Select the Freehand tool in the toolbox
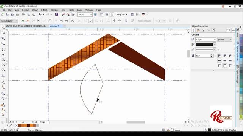The height and width of the screenshot is (136, 243). (x=3, y=49)
